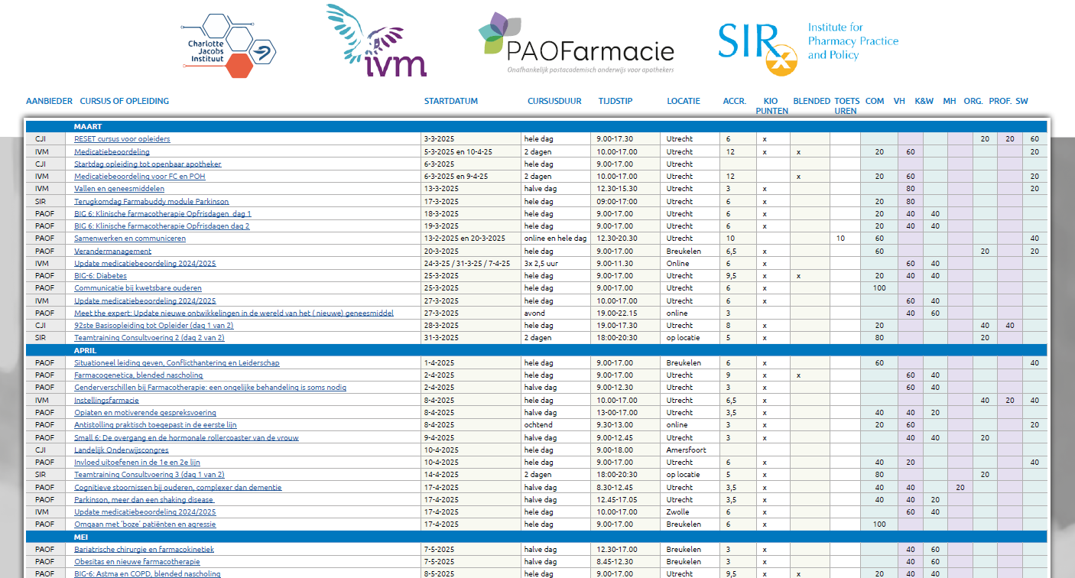This screenshot has width=1075, height=578.
Task: Select the MAART month heading row
Action: (536, 126)
